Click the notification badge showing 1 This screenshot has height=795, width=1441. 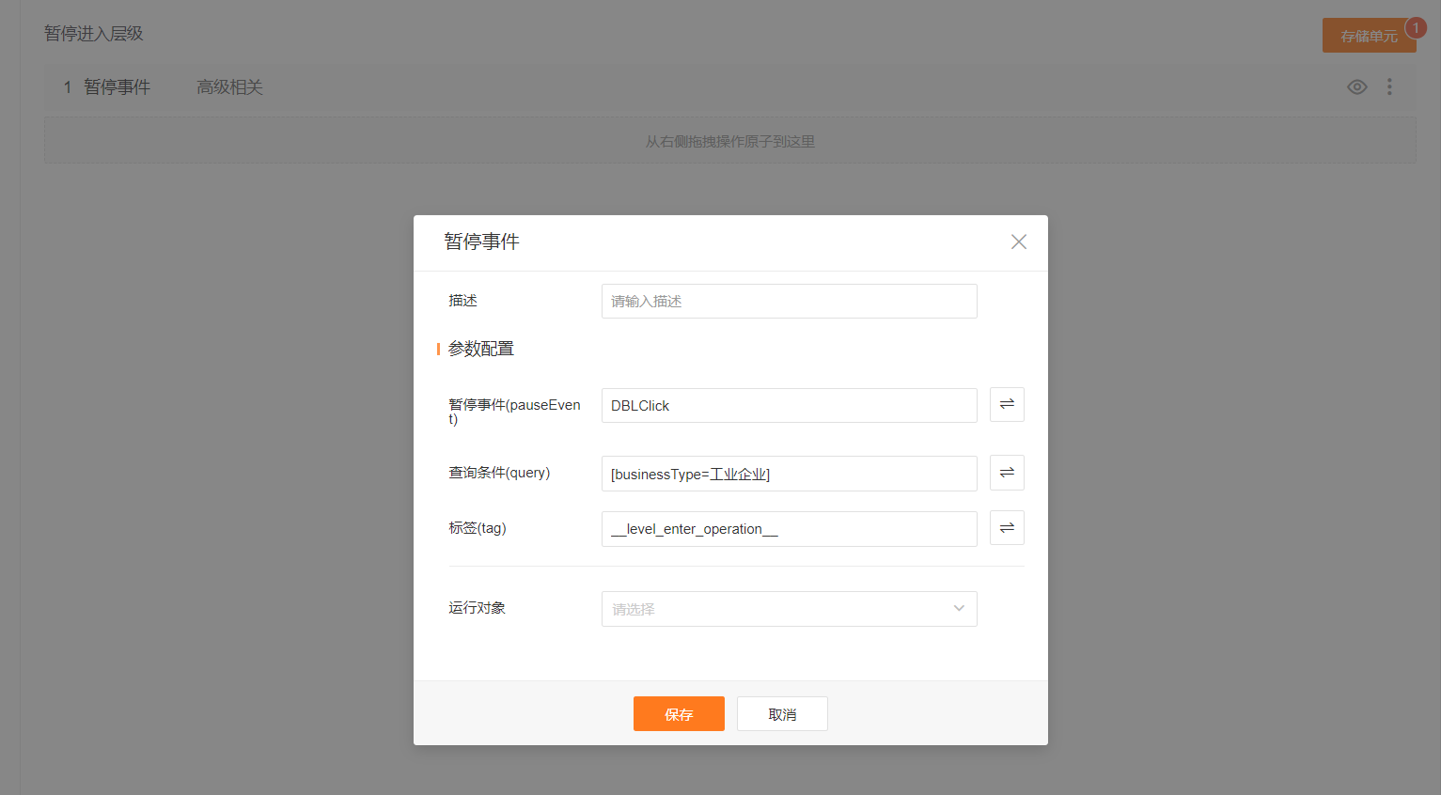pos(1416,27)
